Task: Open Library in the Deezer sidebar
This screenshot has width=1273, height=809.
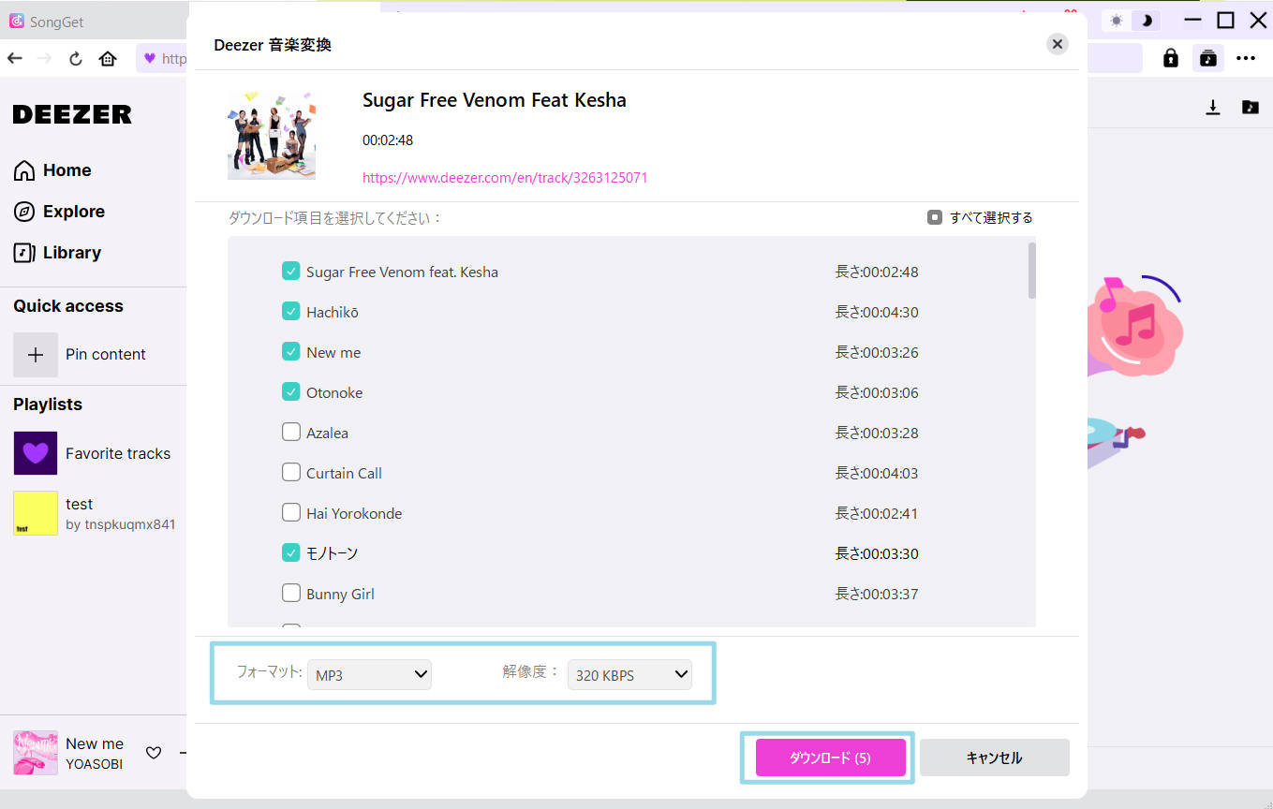Action: [x=57, y=253]
